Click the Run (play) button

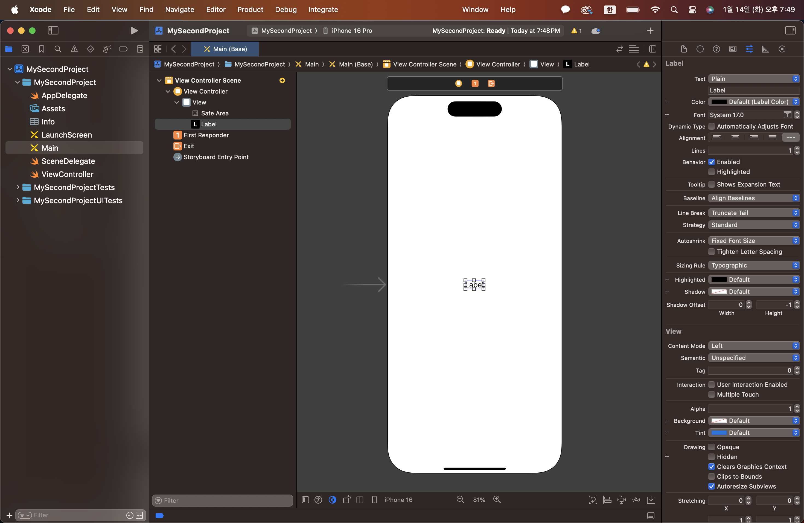[134, 31]
